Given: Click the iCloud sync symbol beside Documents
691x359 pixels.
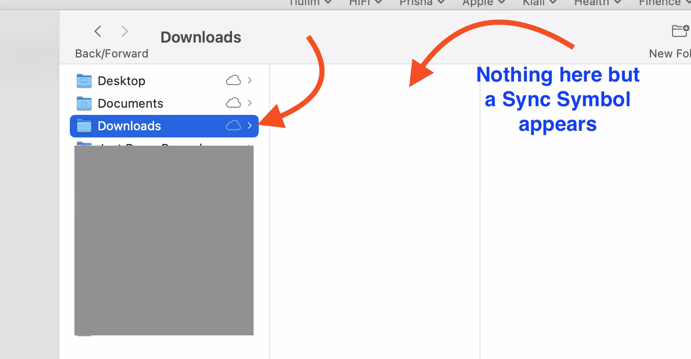Looking at the screenshot, I should [x=234, y=103].
